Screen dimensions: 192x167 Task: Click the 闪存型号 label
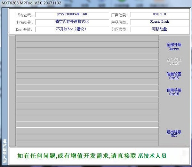pos(25,15)
